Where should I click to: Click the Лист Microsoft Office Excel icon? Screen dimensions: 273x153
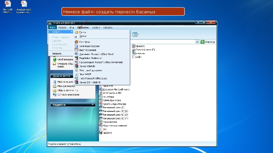pyautogui.click(x=76, y=78)
